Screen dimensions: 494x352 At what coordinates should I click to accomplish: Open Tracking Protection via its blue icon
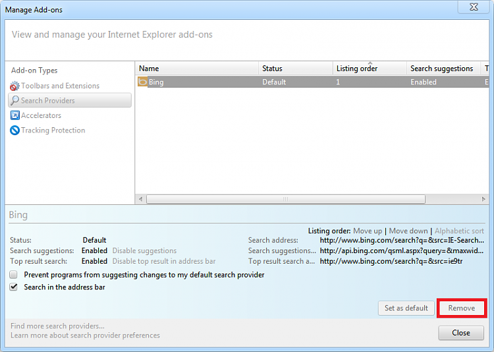(x=14, y=131)
